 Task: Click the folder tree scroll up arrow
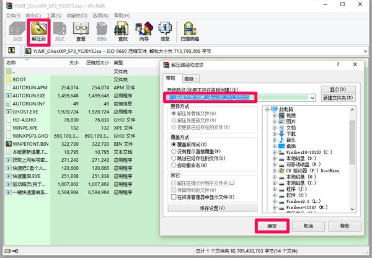(352, 110)
